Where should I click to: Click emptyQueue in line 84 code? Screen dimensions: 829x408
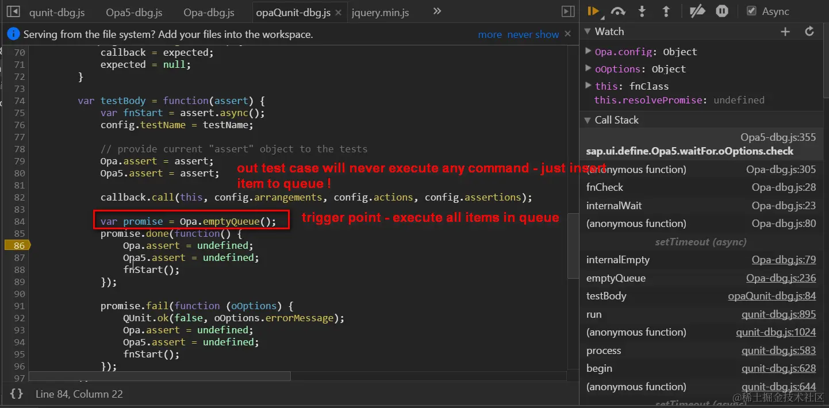point(231,221)
